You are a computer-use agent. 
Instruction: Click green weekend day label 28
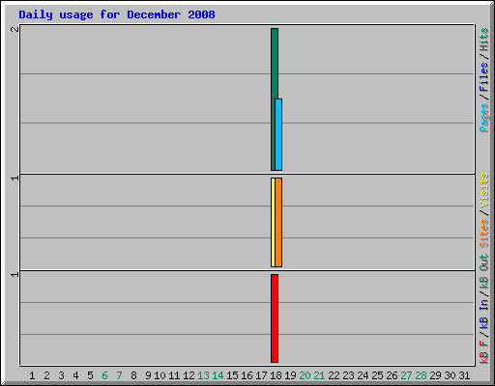[x=421, y=375]
